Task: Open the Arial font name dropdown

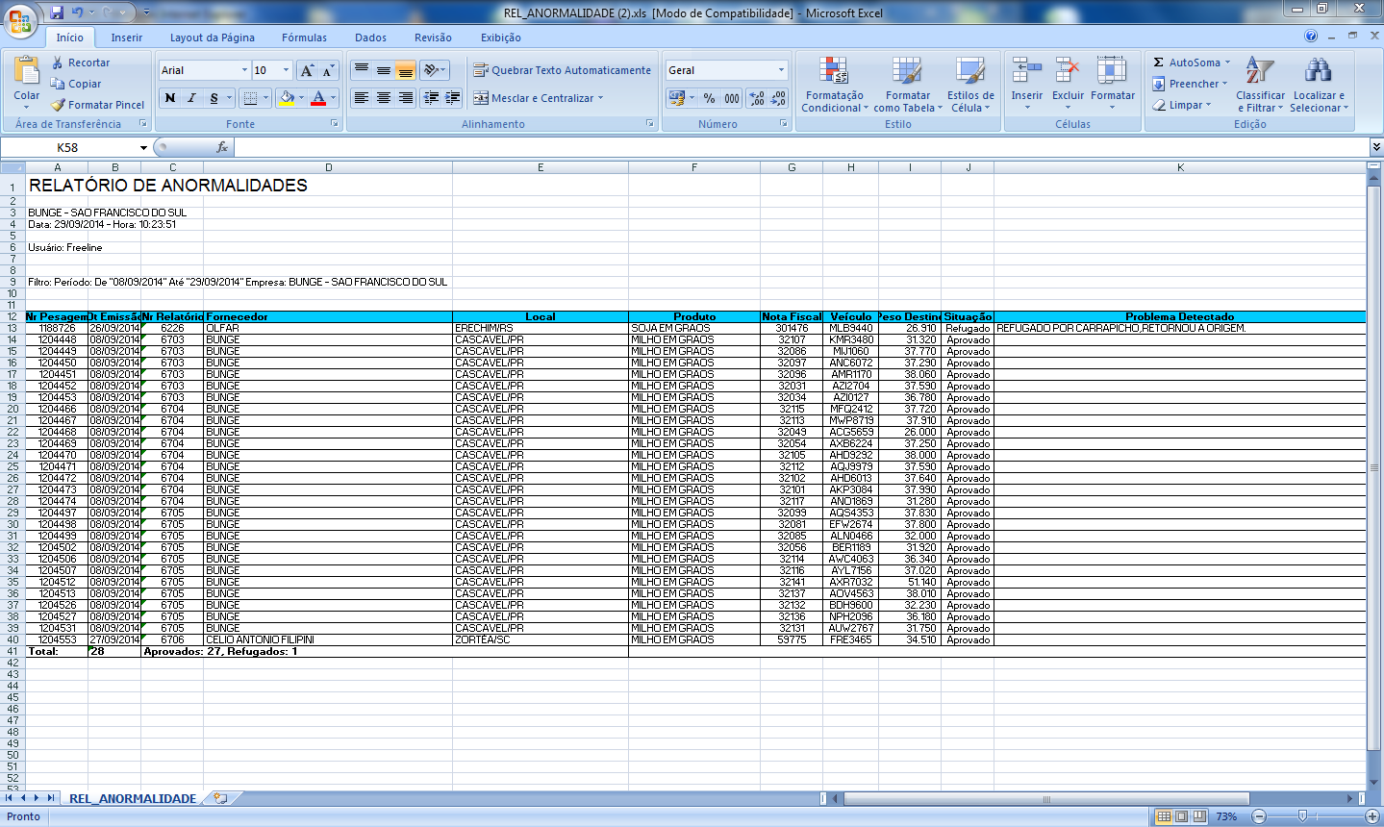Action: (243, 70)
